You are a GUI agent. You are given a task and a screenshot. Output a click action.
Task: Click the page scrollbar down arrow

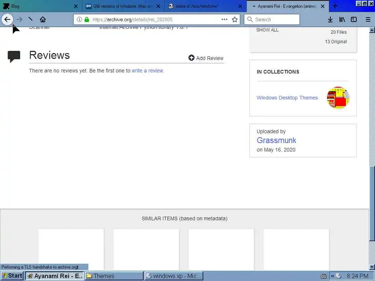click(372, 267)
